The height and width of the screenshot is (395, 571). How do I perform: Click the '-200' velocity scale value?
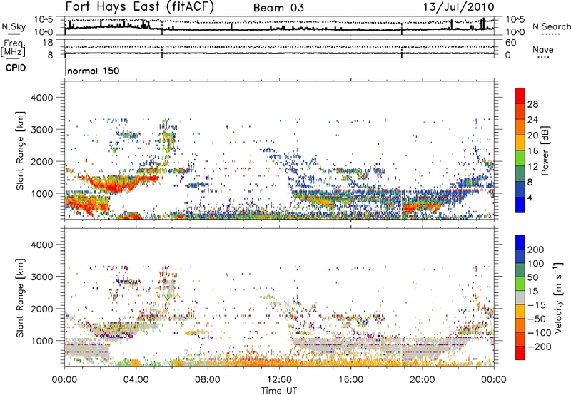pos(539,347)
